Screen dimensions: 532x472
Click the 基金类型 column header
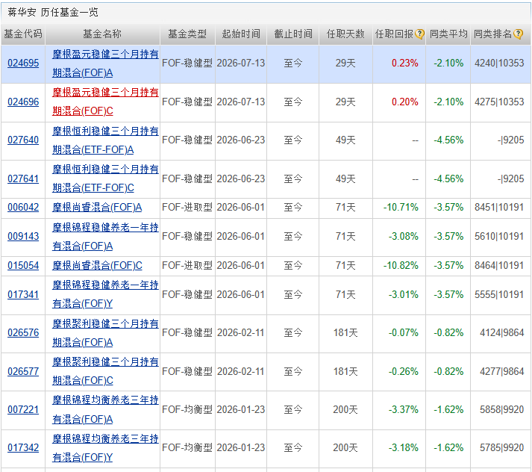click(x=187, y=34)
